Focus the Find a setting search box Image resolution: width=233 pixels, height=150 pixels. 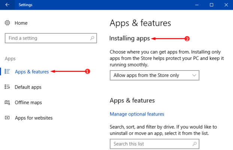click(x=51, y=38)
